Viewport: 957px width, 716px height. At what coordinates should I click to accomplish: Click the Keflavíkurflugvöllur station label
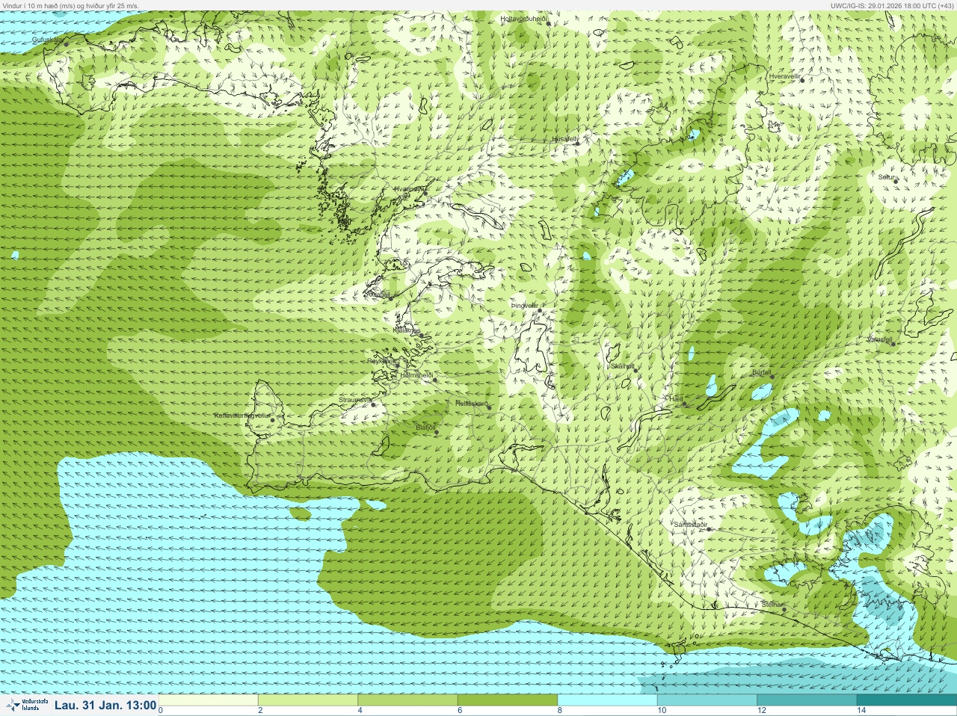point(241,415)
